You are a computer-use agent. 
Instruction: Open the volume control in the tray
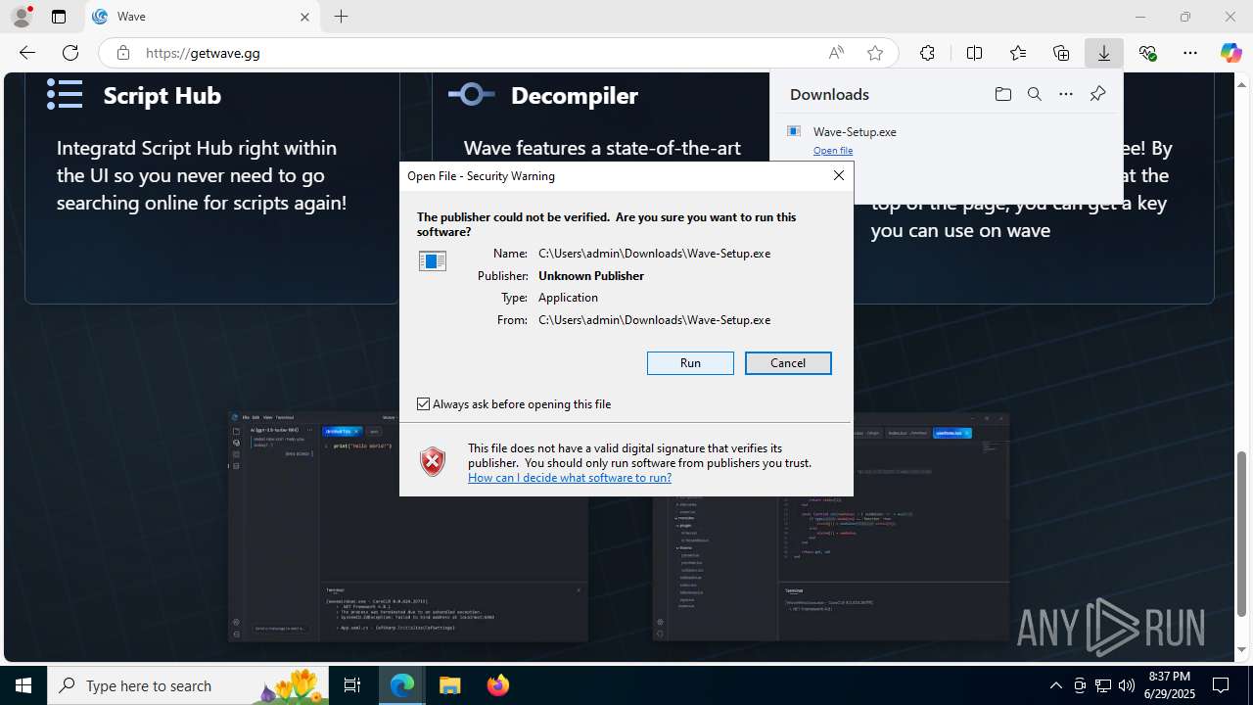1127,685
